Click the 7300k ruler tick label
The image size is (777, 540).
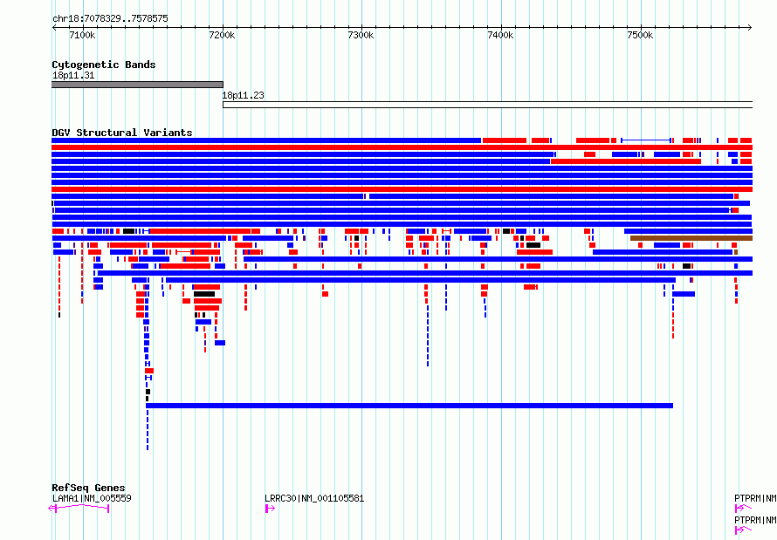click(x=361, y=35)
